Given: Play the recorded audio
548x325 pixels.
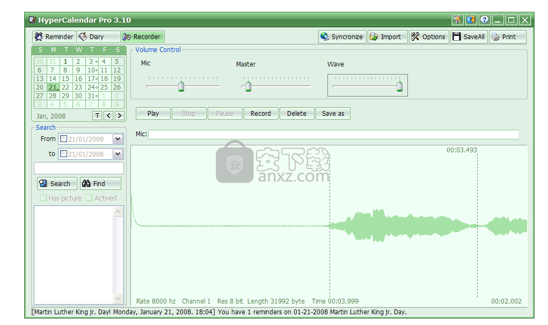Looking at the screenshot, I should 153,114.
